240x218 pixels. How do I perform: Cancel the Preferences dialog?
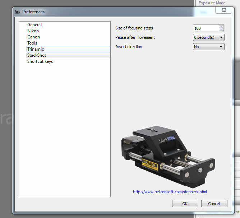[214, 204]
